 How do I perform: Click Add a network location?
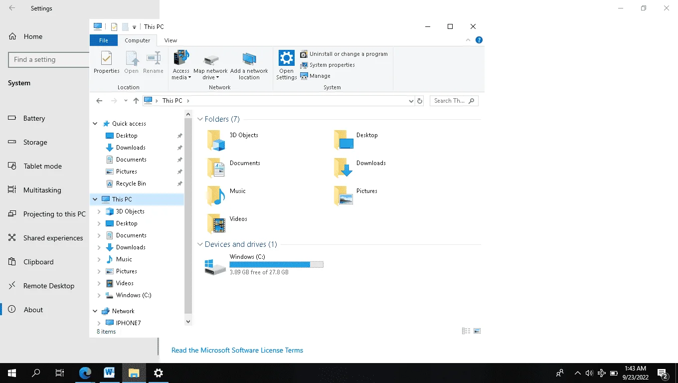click(x=249, y=65)
